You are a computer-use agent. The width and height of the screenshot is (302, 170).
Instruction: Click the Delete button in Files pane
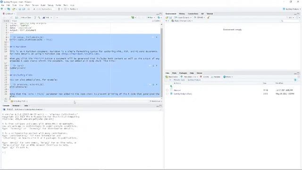coord(204,77)
